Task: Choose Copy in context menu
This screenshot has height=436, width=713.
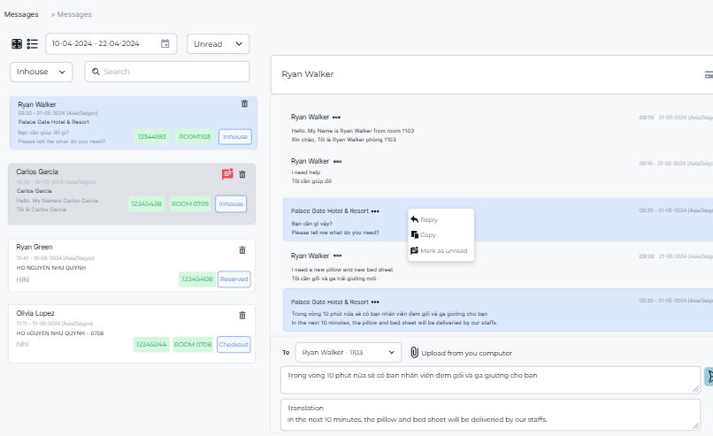Action: click(x=424, y=235)
